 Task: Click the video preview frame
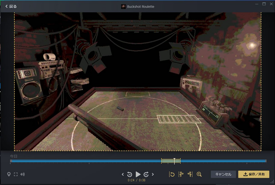coord(138,81)
